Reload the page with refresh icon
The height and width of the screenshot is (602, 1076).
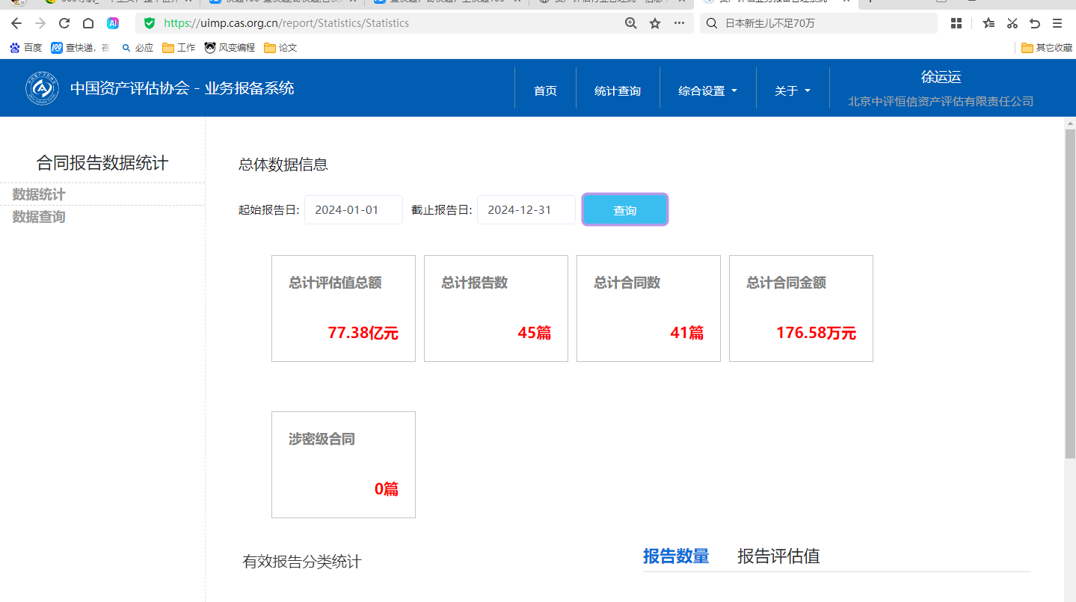coord(64,23)
